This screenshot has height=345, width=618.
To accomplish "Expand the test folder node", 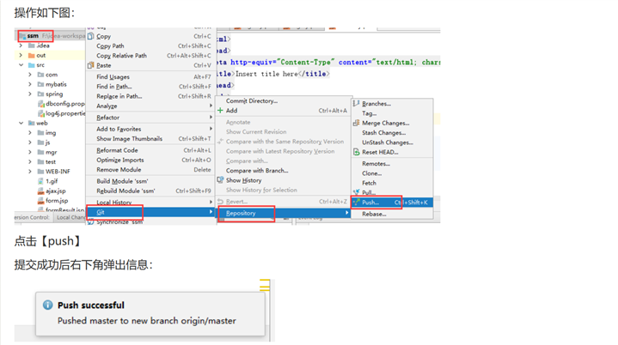I will click(x=30, y=161).
